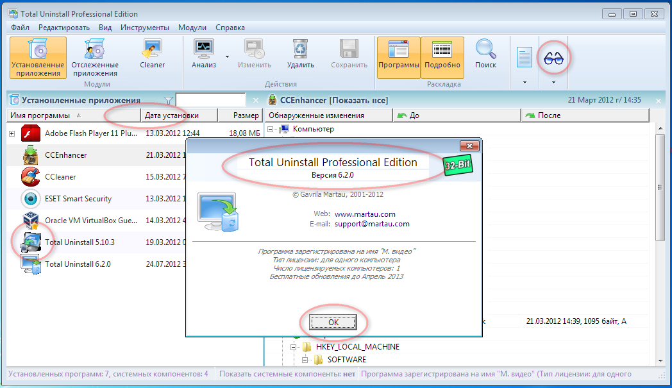Open Installed Applications module (Установленные приложения)
This screenshot has height=388, width=672.
[38, 58]
